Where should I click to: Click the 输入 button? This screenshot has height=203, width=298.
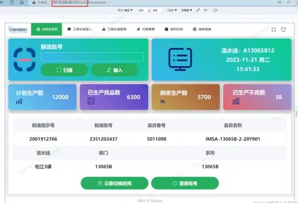(x=115, y=70)
